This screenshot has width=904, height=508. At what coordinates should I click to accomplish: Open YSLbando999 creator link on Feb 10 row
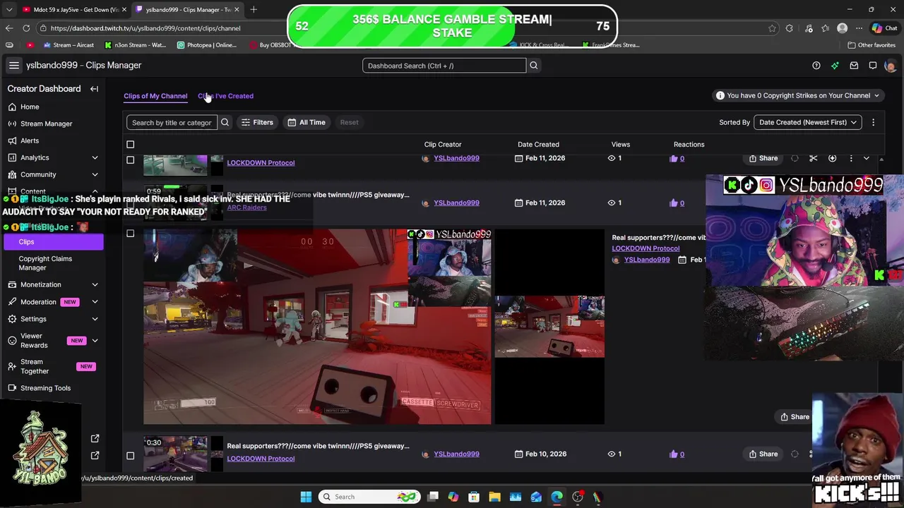456,454
